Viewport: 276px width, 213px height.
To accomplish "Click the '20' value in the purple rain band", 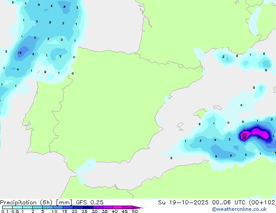I will tap(259, 137).
